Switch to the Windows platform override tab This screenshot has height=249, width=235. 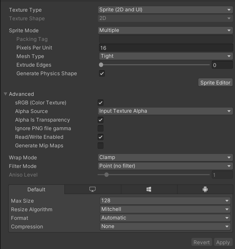149,189
